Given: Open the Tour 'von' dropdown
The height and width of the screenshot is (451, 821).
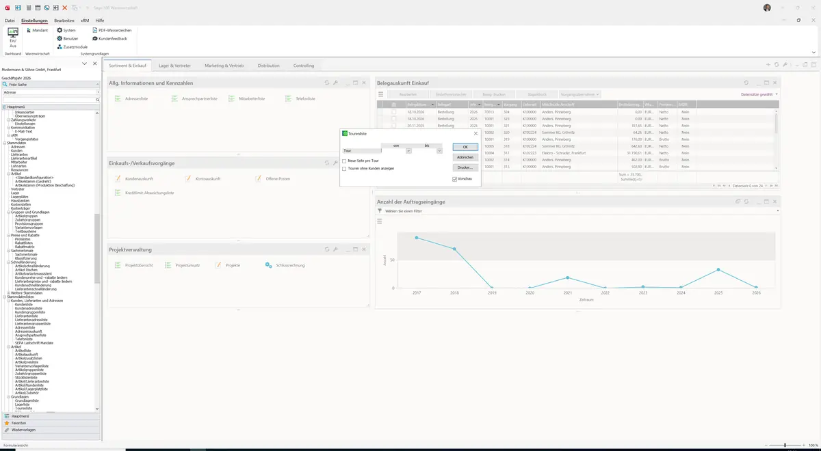Looking at the screenshot, I should (x=408, y=150).
